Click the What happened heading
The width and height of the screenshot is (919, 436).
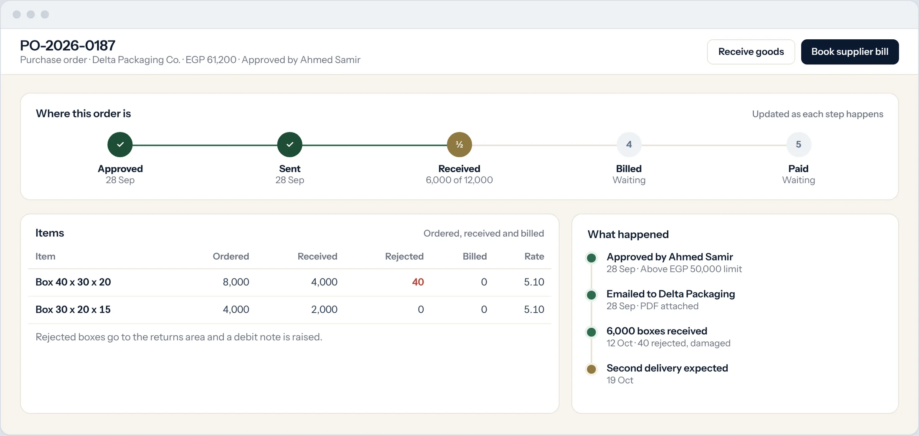coord(628,235)
